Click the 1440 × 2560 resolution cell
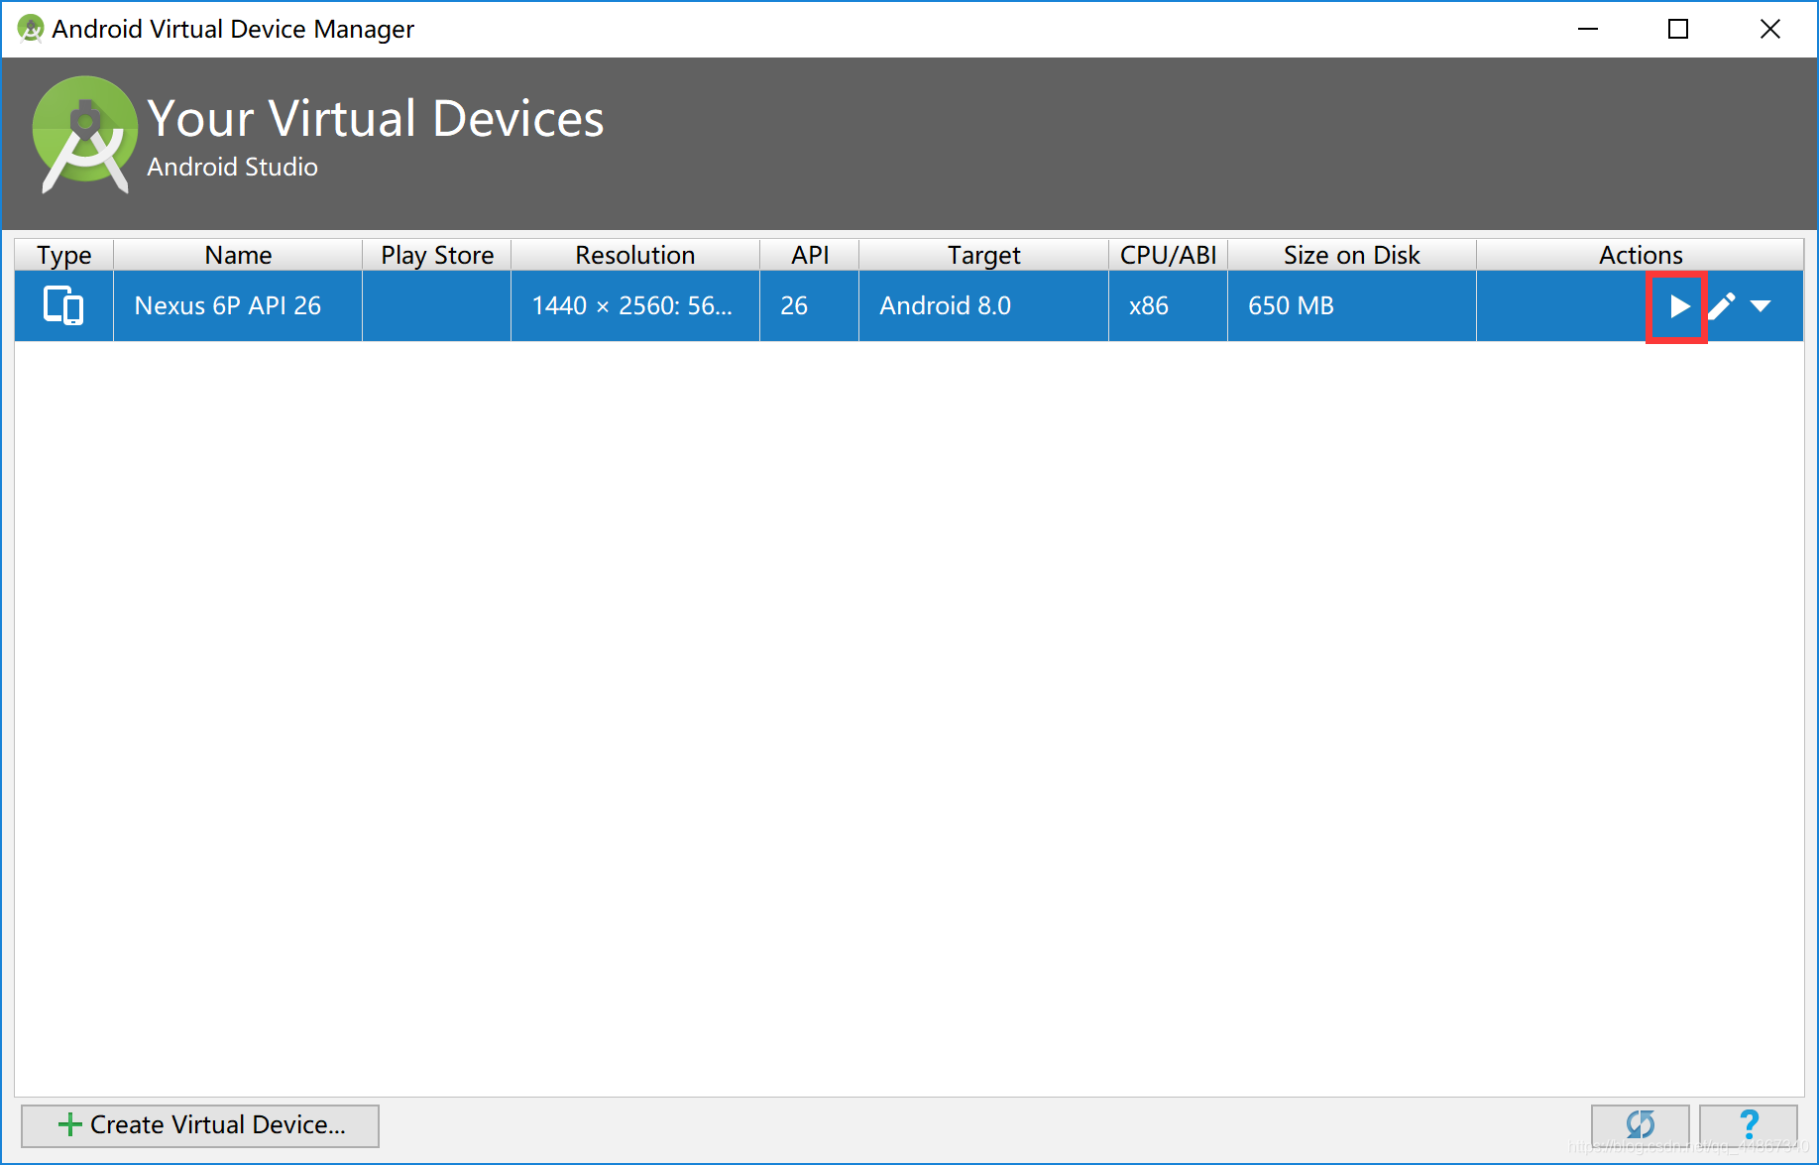This screenshot has height=1165, width=1819. (635, 305)
